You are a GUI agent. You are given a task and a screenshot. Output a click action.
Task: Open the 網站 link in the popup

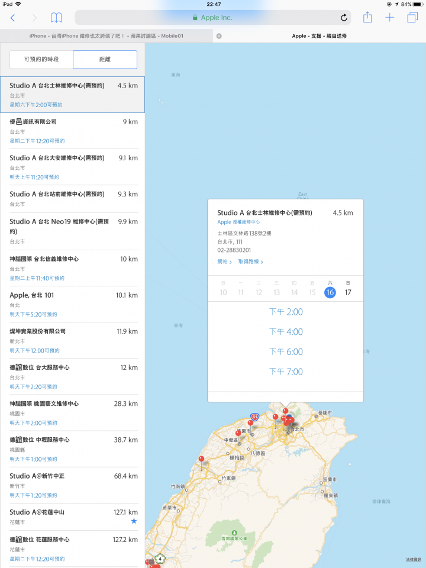[224, 262]
